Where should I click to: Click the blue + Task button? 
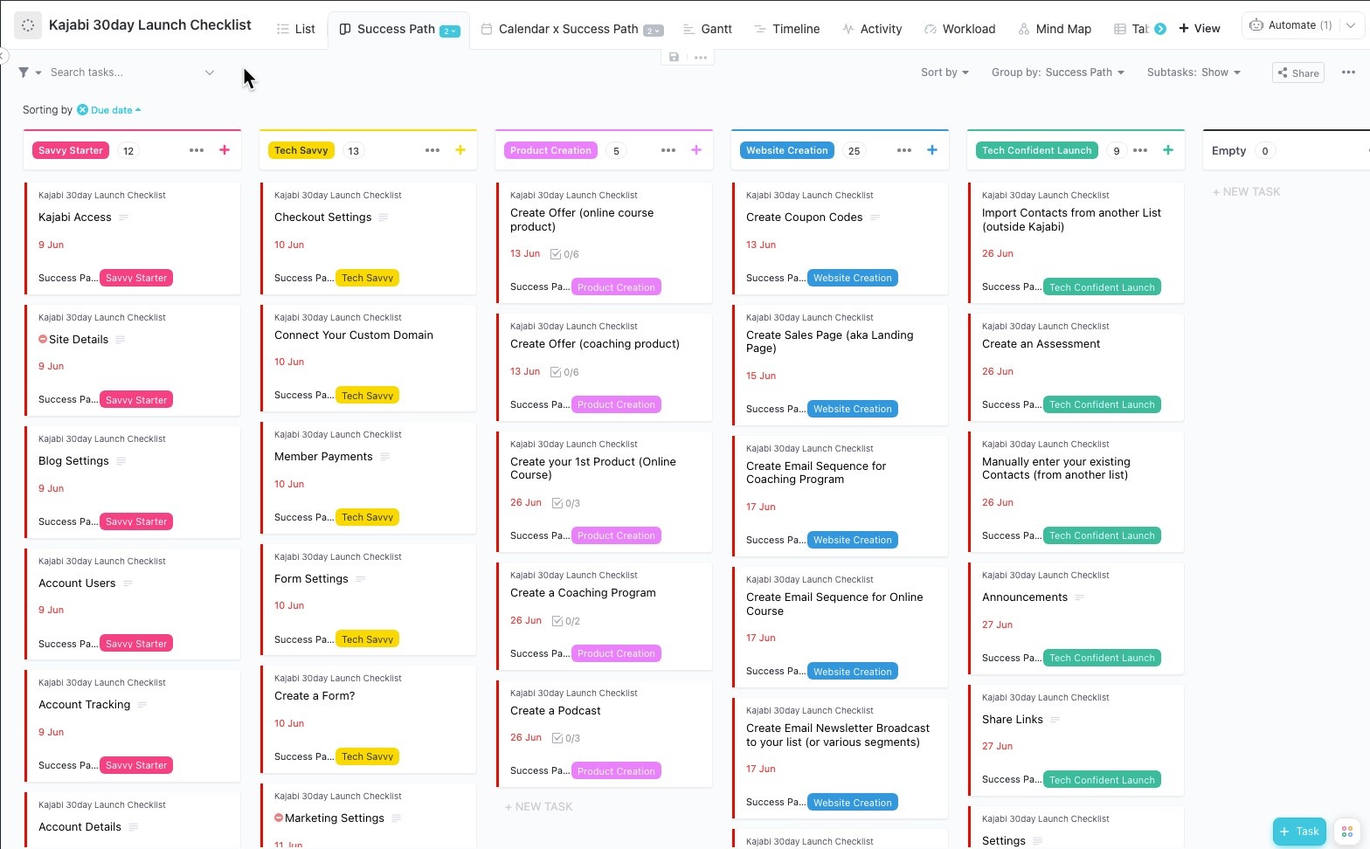point(1299,832)
